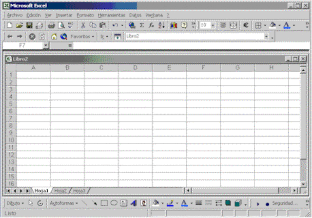
Task: Open the Insertar menu
Action: pyautogui.click(x=64, y=15)
